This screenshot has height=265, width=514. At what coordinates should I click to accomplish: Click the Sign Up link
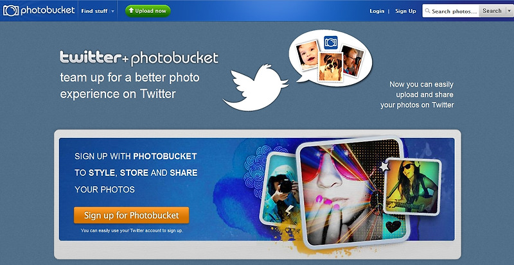pyautogui.click(x=405, y=11)
